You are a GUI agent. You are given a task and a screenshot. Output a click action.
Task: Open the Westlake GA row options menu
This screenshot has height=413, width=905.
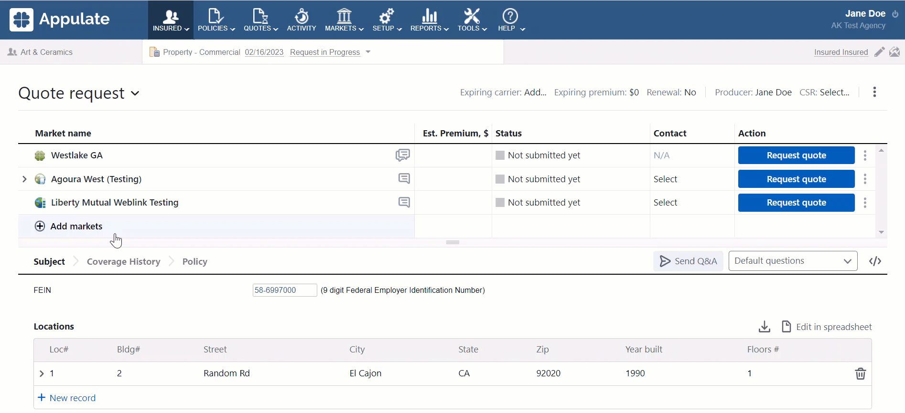click(865, 155)
